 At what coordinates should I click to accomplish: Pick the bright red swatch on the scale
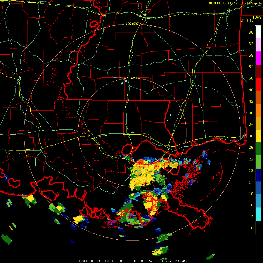(x=258, y=84)
